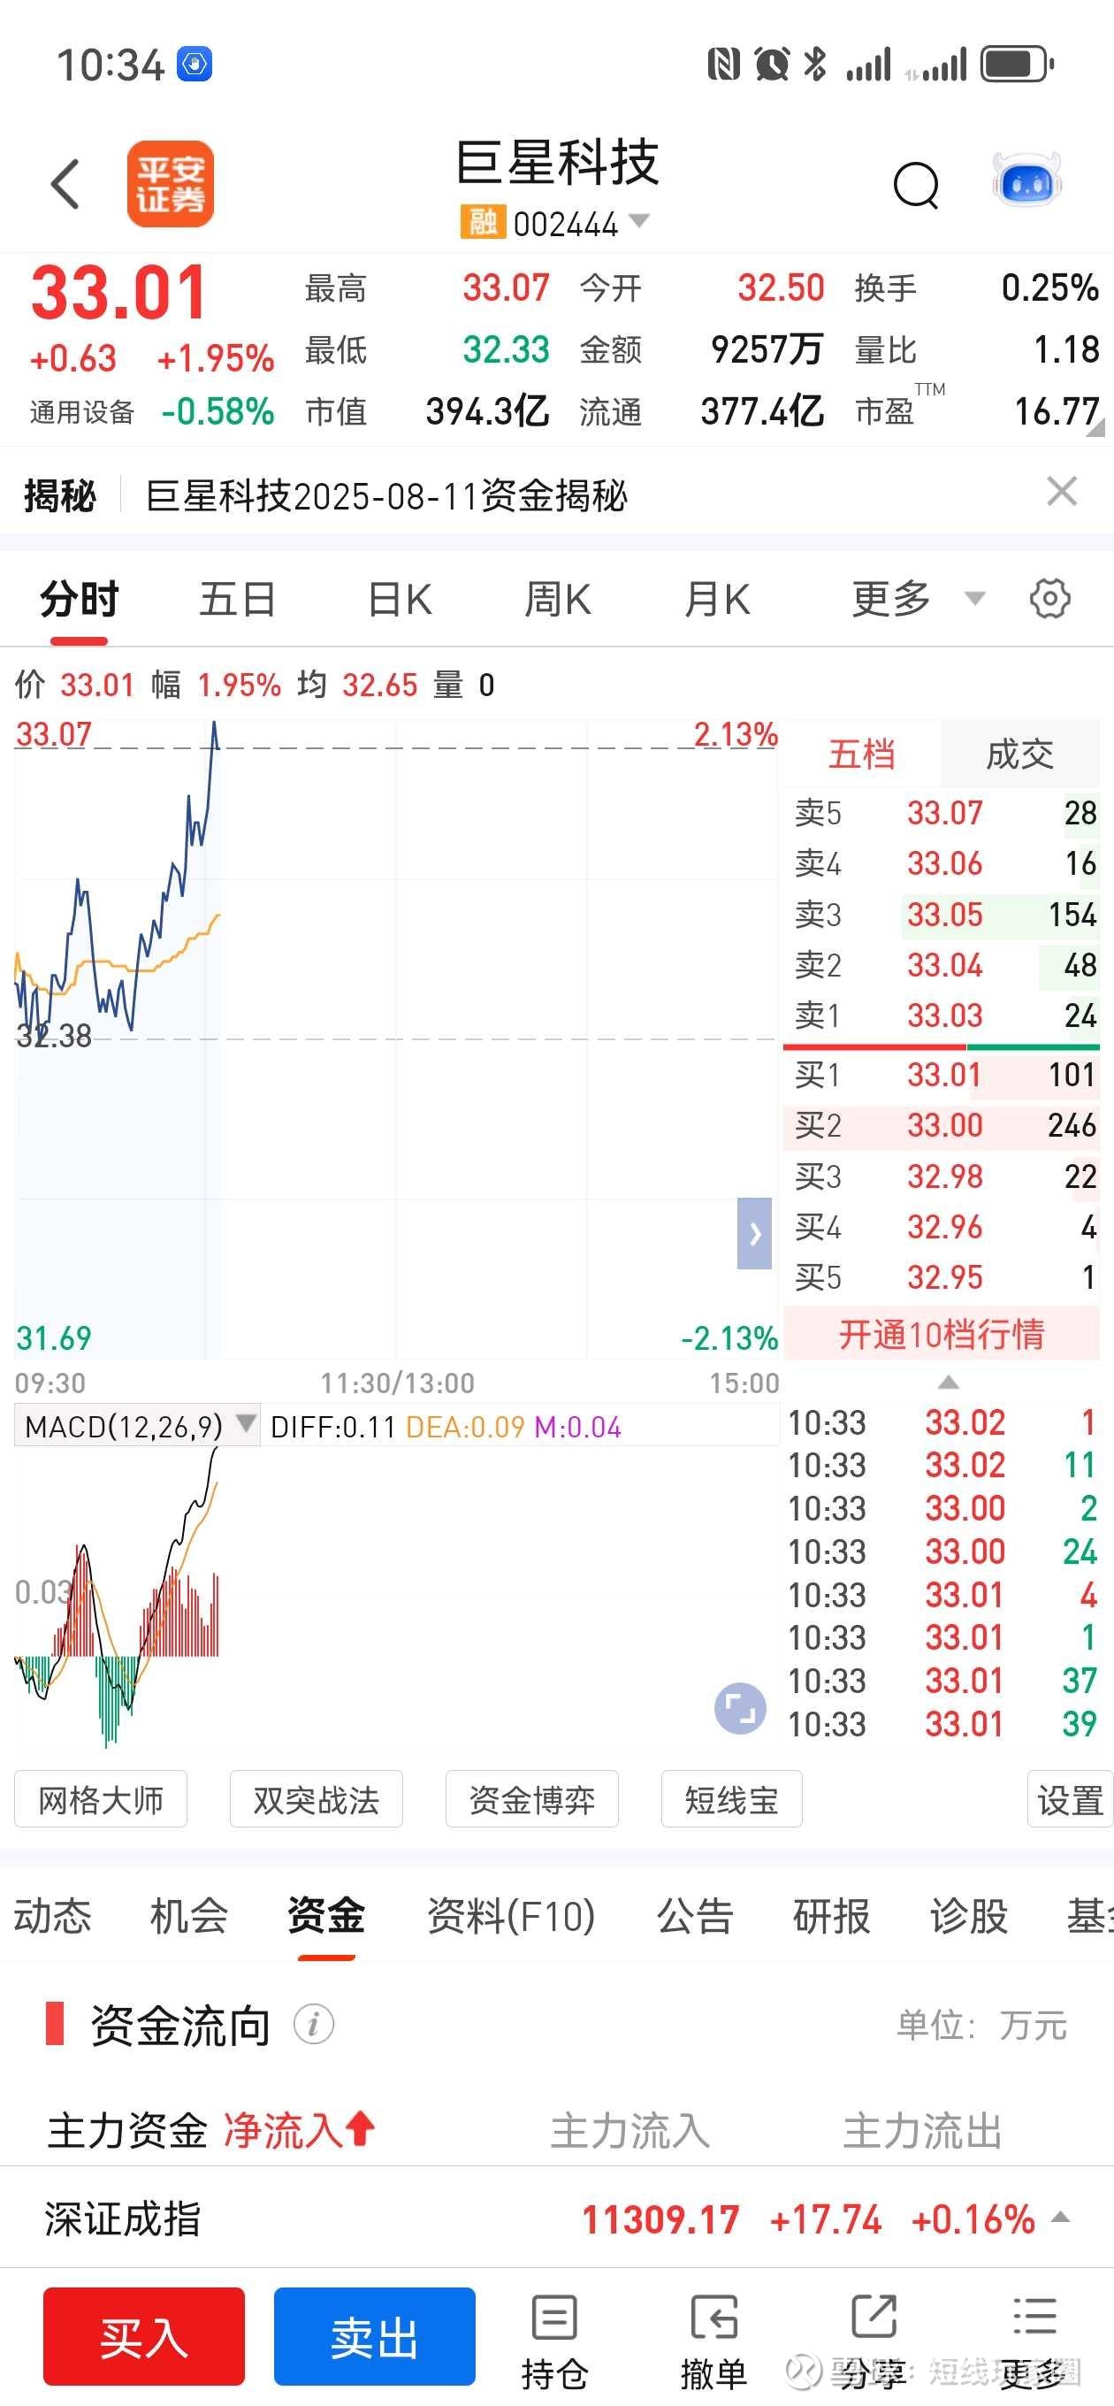This screenshot has height=2406, width=1114.
Task: Tap the 资金流向 info icon
Action: (x=314, y=2023)
